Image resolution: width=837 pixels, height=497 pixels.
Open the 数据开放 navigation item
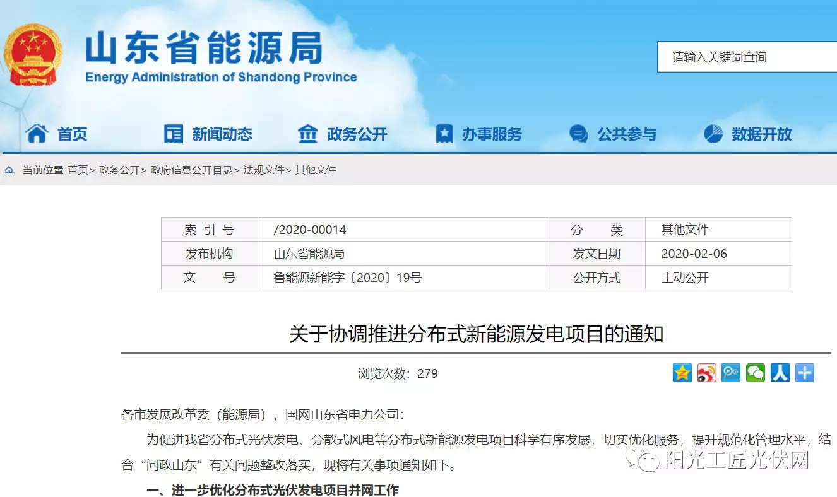pyautogui.click(x=761, y=134)
